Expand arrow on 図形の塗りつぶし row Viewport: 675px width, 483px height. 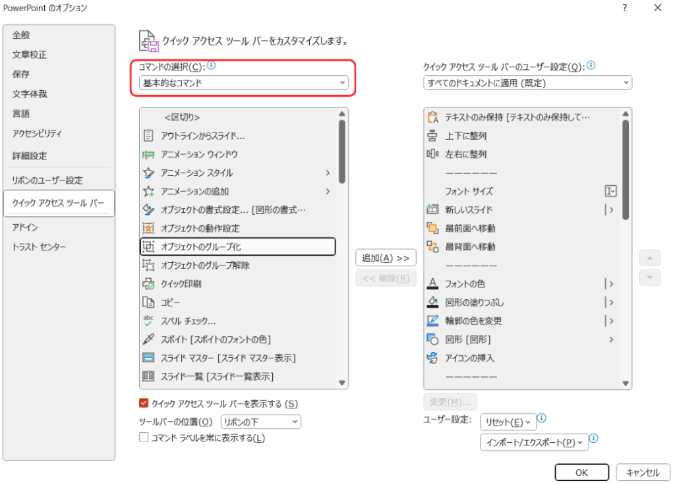(610, 302)
